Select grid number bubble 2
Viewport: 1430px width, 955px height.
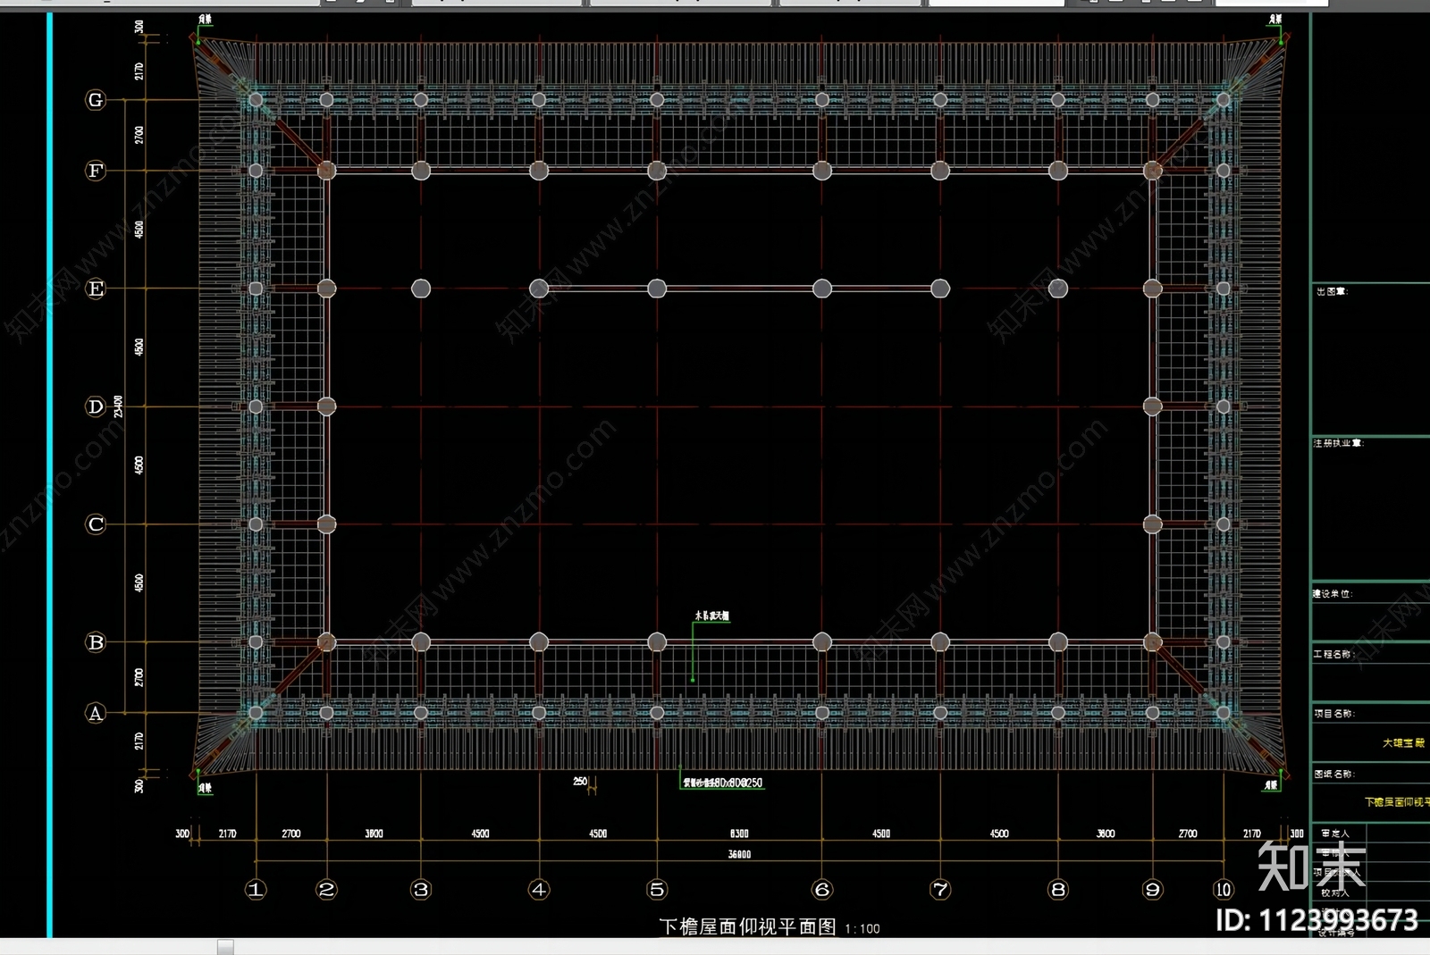click(x=326, y=889)
